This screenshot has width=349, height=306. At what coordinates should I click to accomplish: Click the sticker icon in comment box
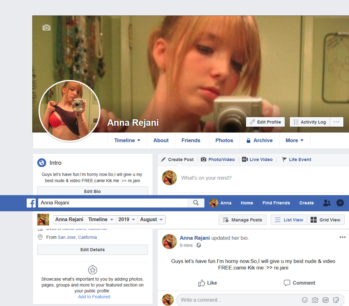336,300
